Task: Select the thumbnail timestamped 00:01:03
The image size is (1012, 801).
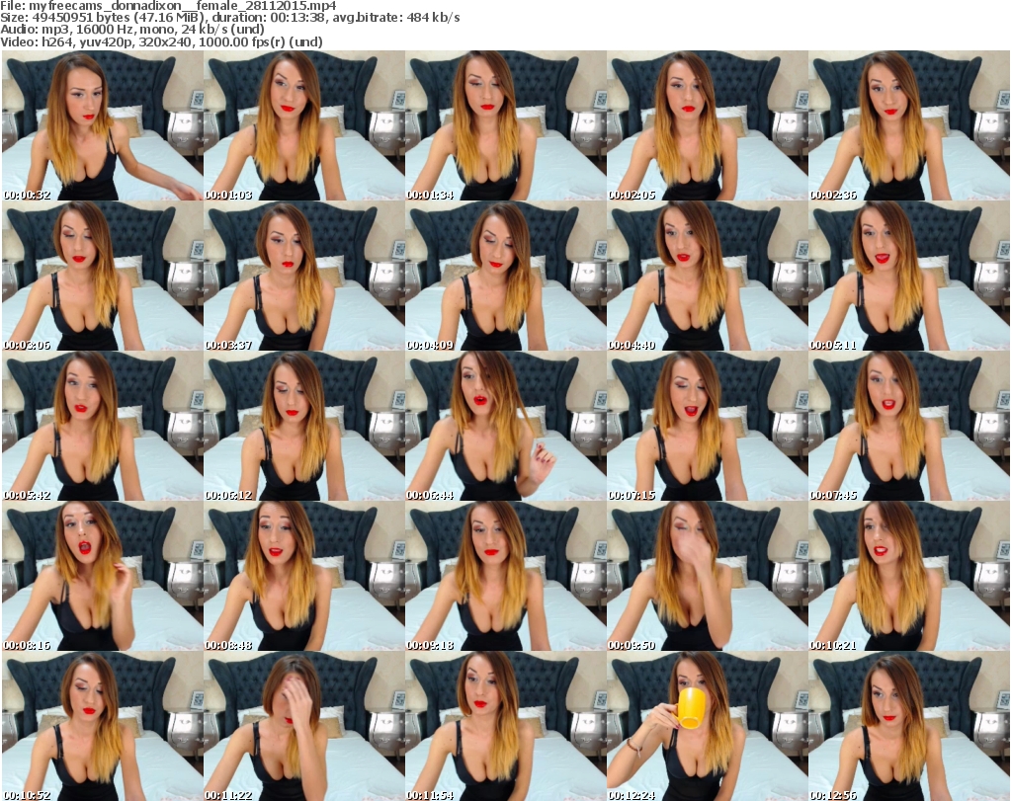Action: [304, 125]
